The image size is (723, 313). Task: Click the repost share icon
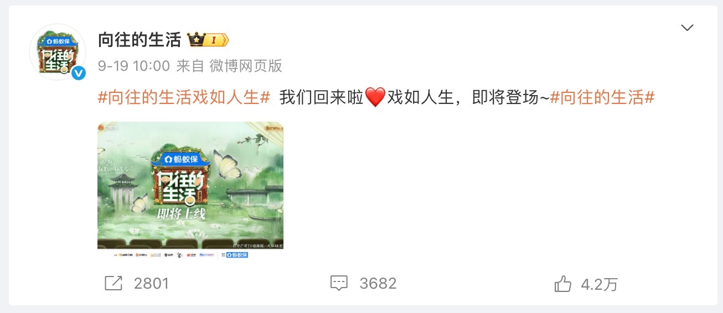113,284
